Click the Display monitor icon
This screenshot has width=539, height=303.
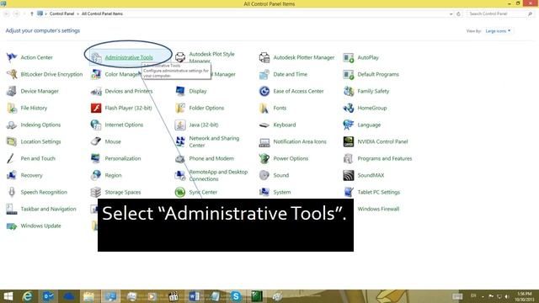(x=180, y=91)
